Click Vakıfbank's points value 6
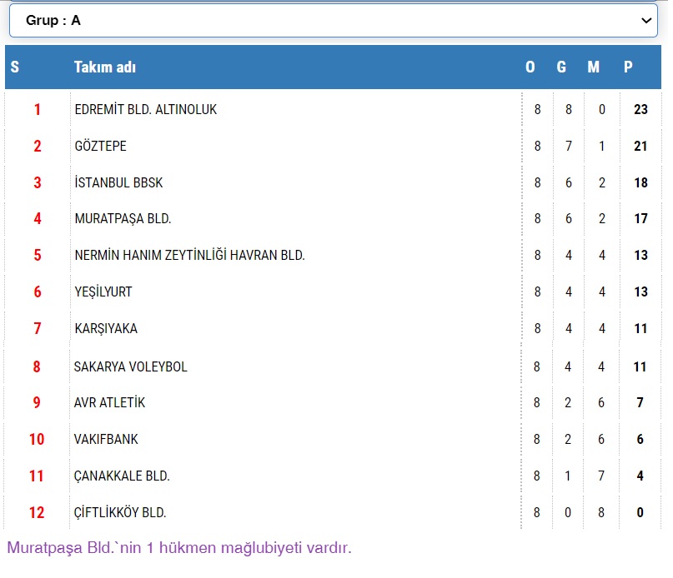Image resolution: width=673 pixels, height=578 pixels. [x=640, y=439]
